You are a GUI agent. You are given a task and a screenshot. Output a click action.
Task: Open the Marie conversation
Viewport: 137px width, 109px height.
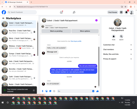[19, 40]
